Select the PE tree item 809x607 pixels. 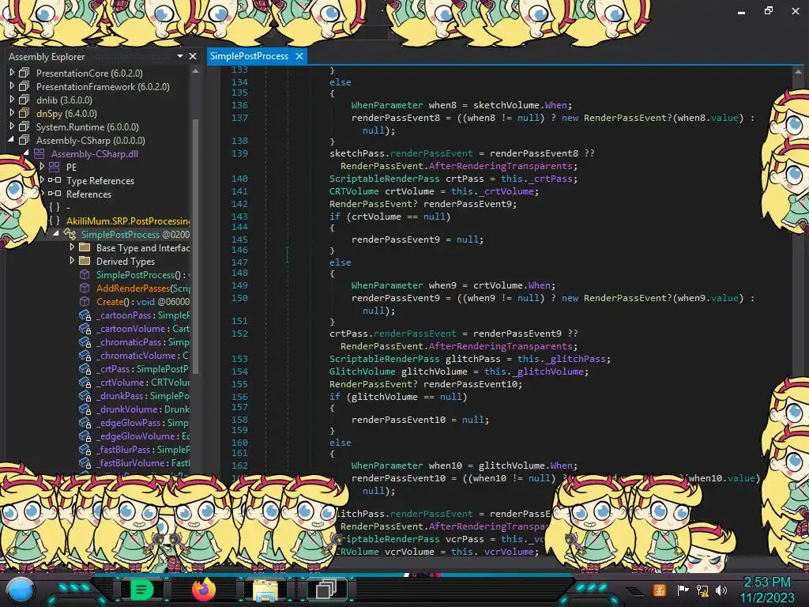71,167
